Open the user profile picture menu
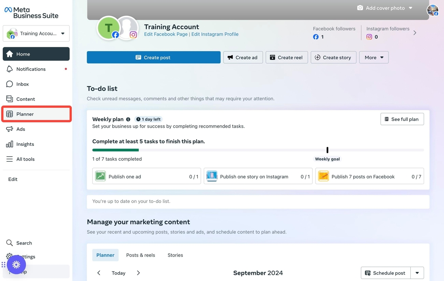 click(x=433, y=10)
